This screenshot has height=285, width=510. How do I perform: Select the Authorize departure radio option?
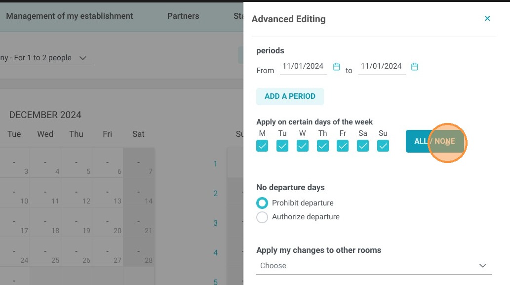[262, 217]
